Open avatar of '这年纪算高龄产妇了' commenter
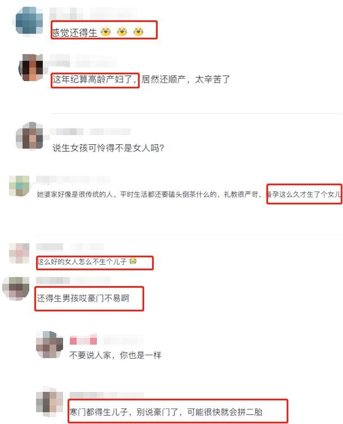The height and width of the screenshot is (424, 343). click(31, 68)
